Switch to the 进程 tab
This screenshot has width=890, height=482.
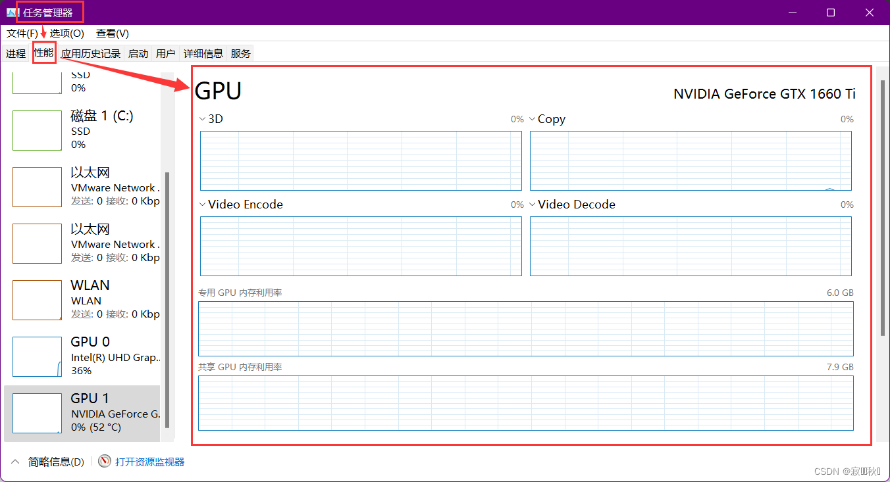[16, 54]
